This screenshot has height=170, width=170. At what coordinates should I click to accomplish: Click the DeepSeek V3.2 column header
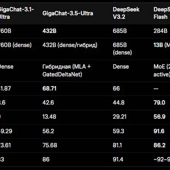pos(126,13)
